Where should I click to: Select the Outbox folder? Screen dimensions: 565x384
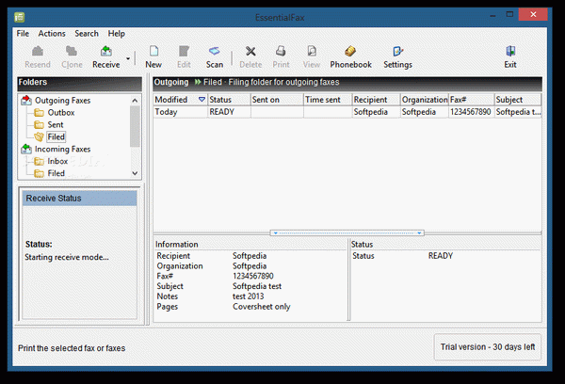coord(59,113)
